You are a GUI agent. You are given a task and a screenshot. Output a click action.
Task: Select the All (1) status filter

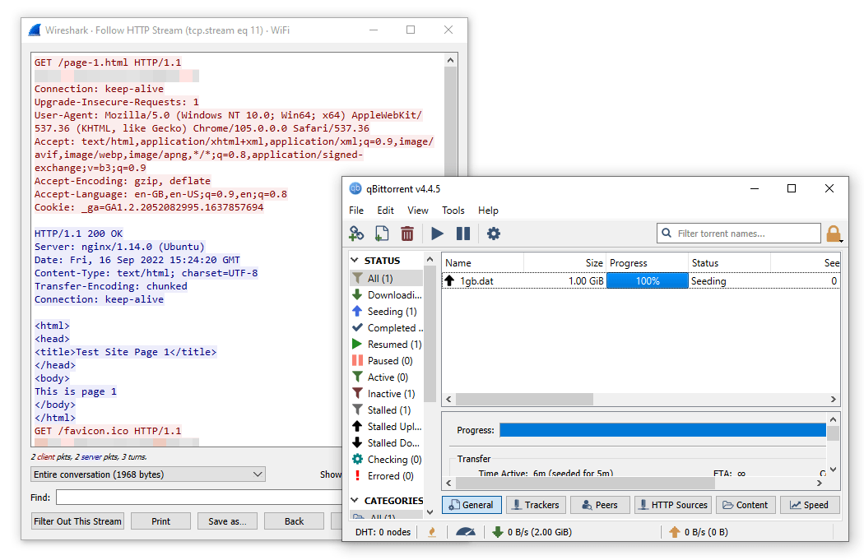[386, 279]
